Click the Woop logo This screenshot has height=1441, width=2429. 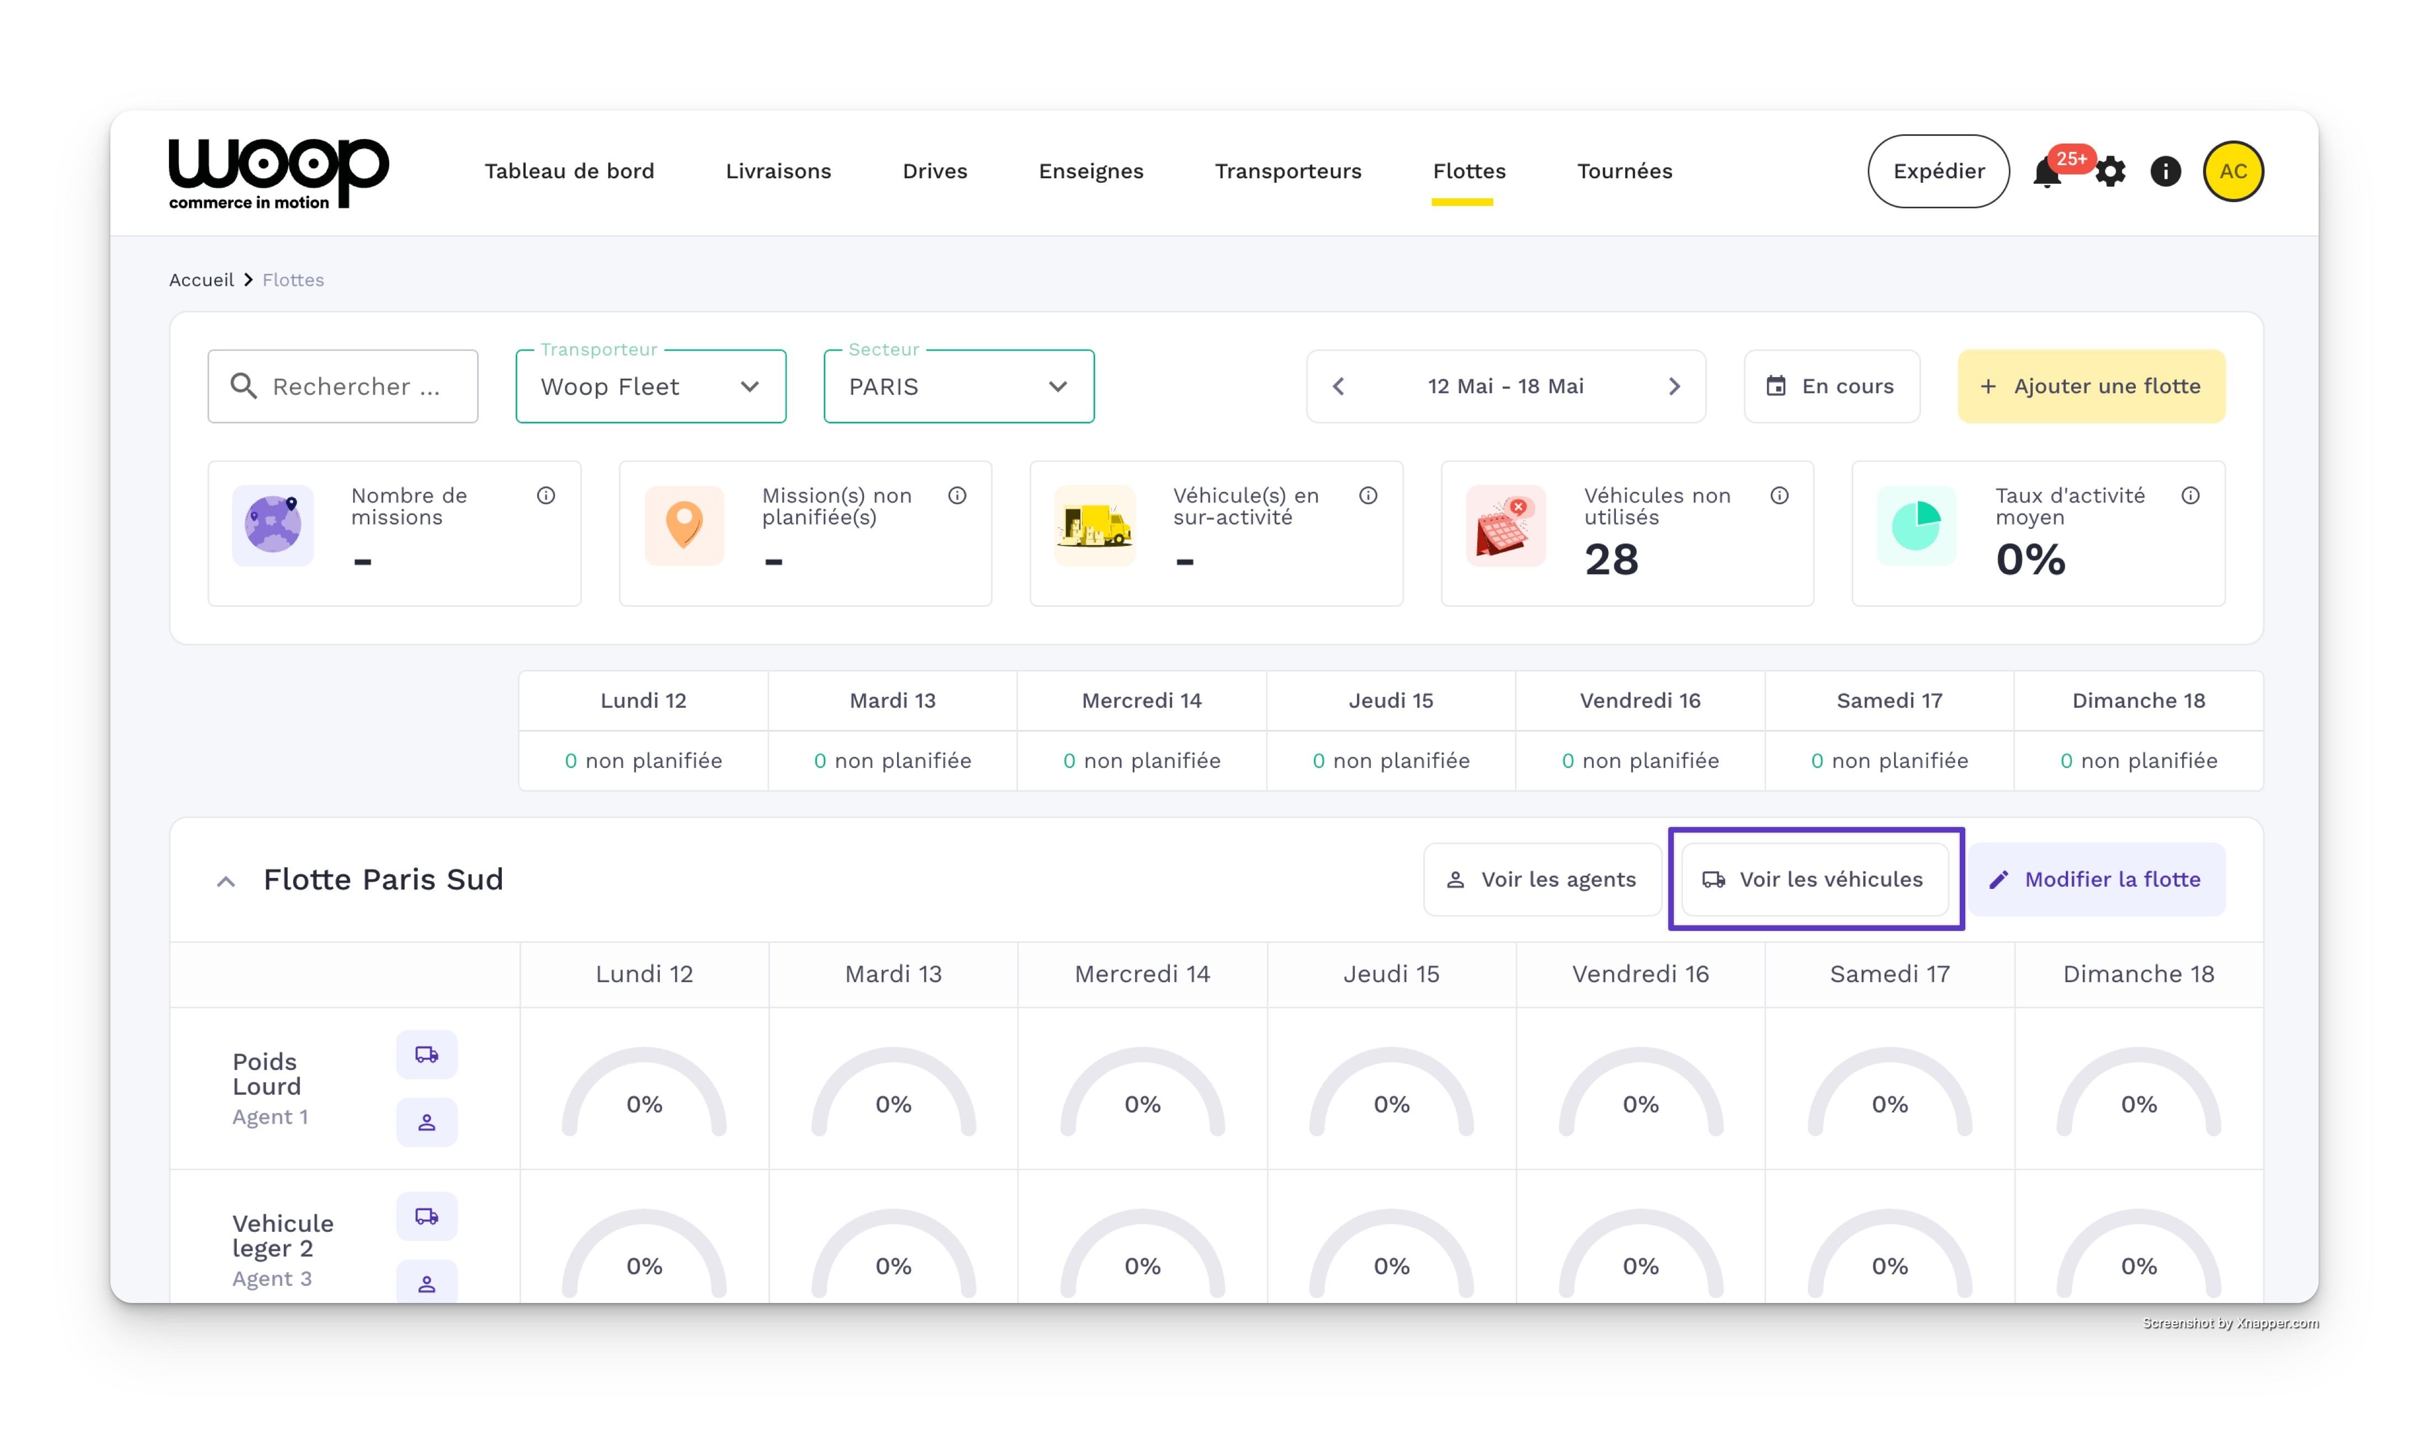[279, 173]
